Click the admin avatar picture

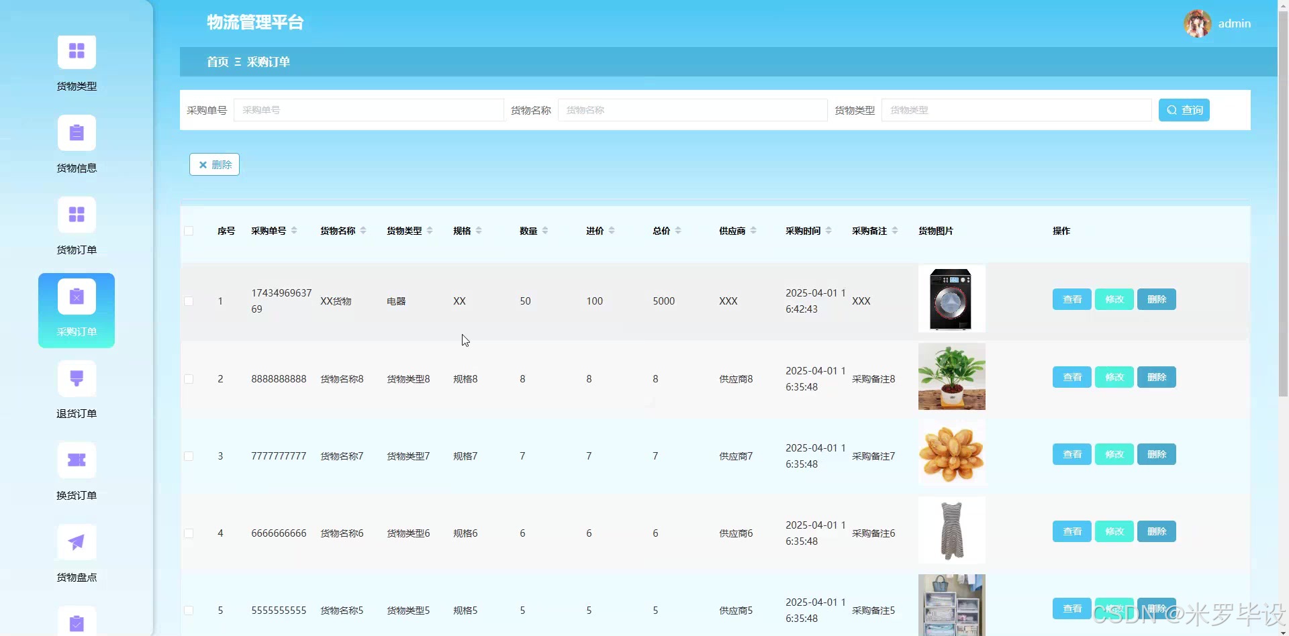point(1197,23)
